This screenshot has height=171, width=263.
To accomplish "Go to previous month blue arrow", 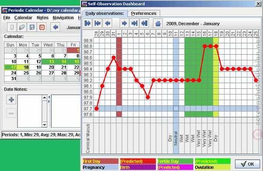I will [x=56, y=27].
